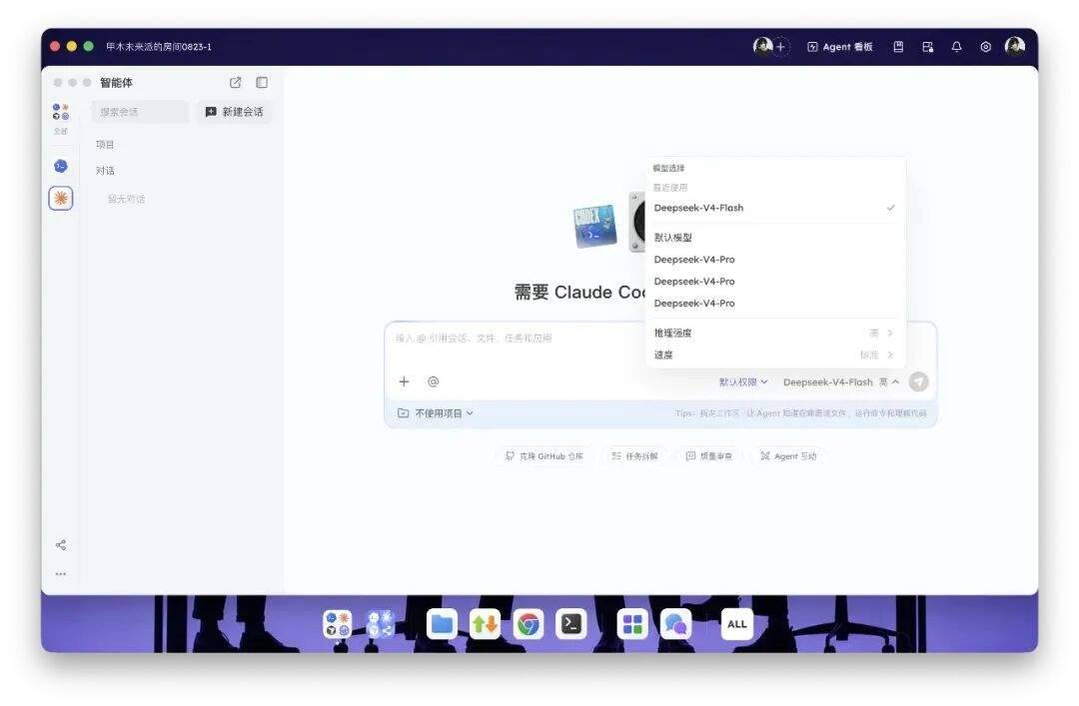Click the 对话 section label
This screenshot has height=706, width=1079.
(105, 171)
